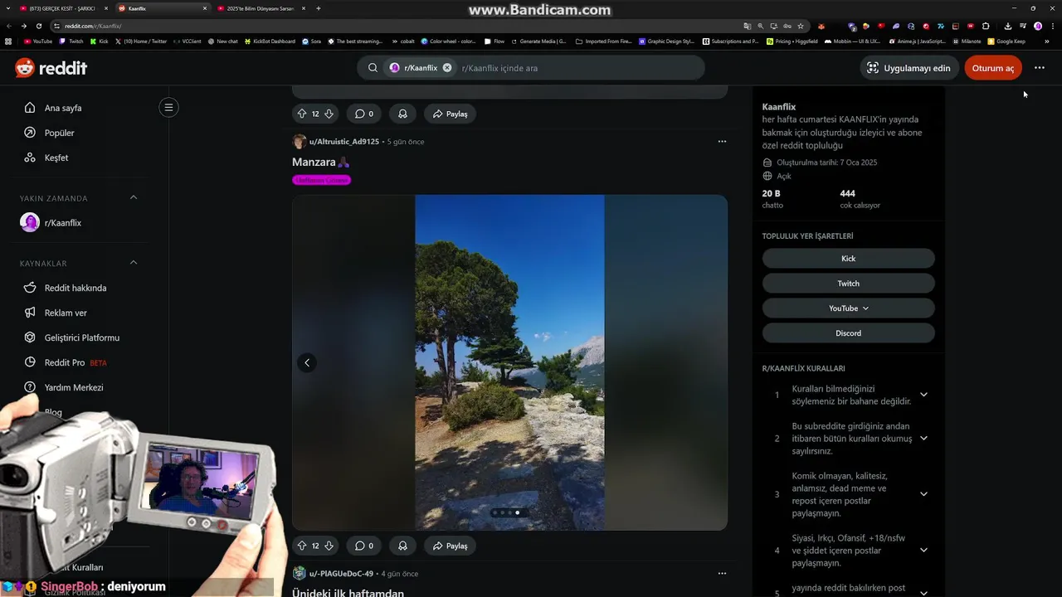This screenshot has height=597, width=1062.
Task: Expand the YouTube bookmark dropdown
Action: [x=848, y=308]
